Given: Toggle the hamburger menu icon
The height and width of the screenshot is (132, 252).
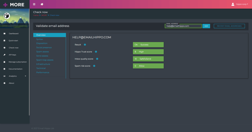Looking at the screenshot, I should pyautogui.click(x=34, y=4).
